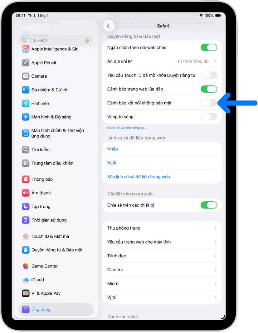This screenshot has width=258, height=333.
Task: Tap the microphone icon in search field
Action: click(87, 40)
